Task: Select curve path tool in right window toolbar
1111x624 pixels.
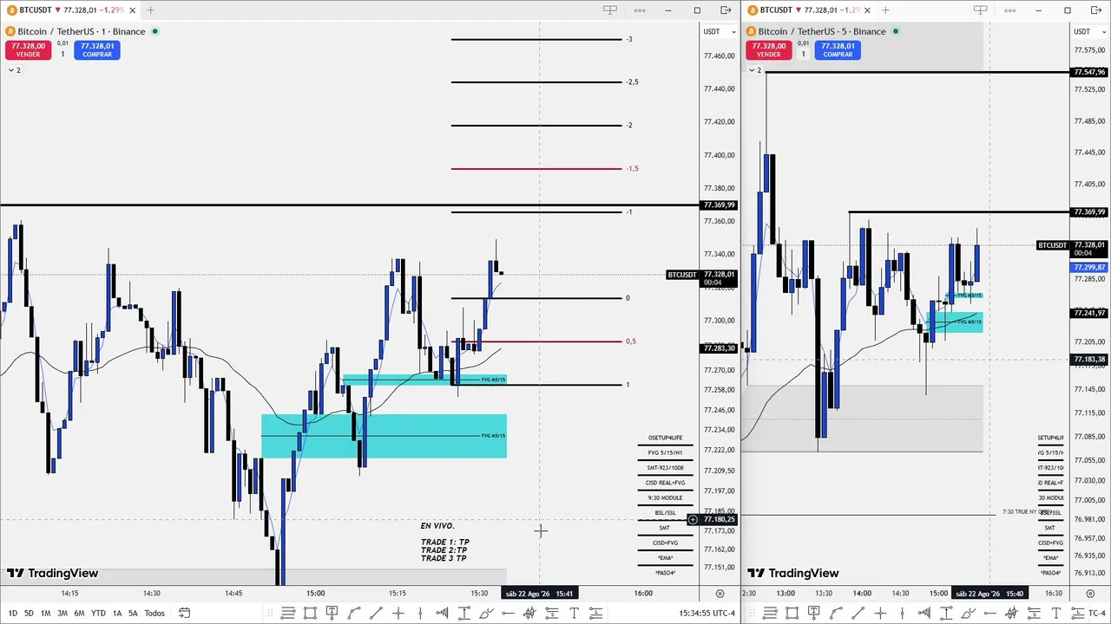Action: 836,614
